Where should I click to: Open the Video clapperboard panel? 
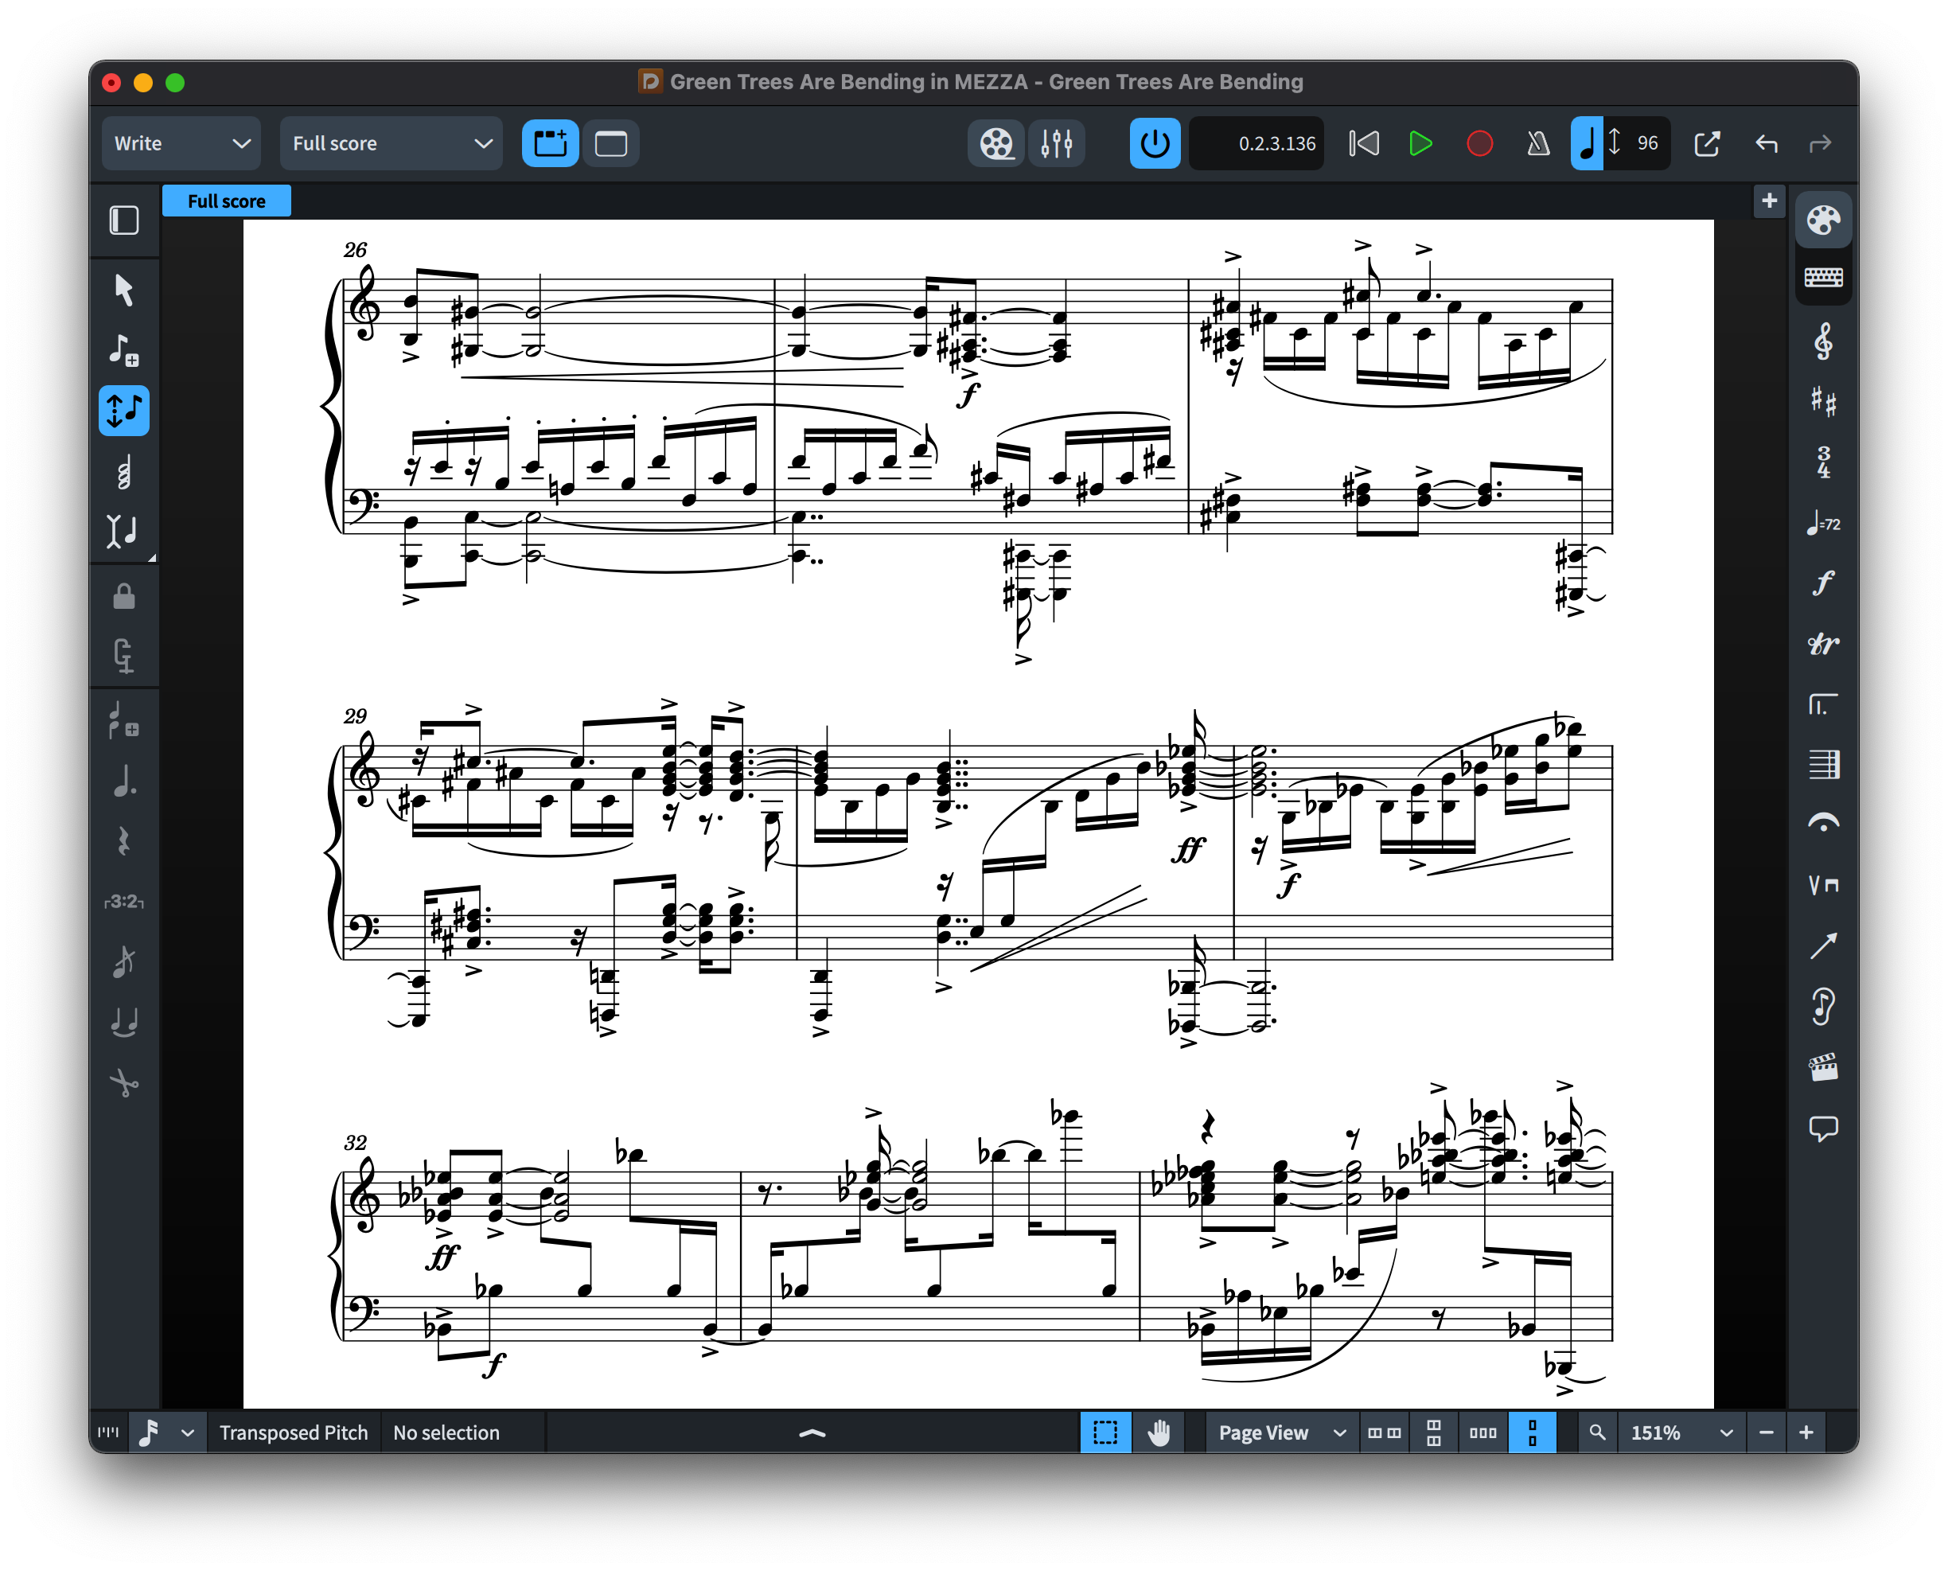(x=1822, y=1067)
